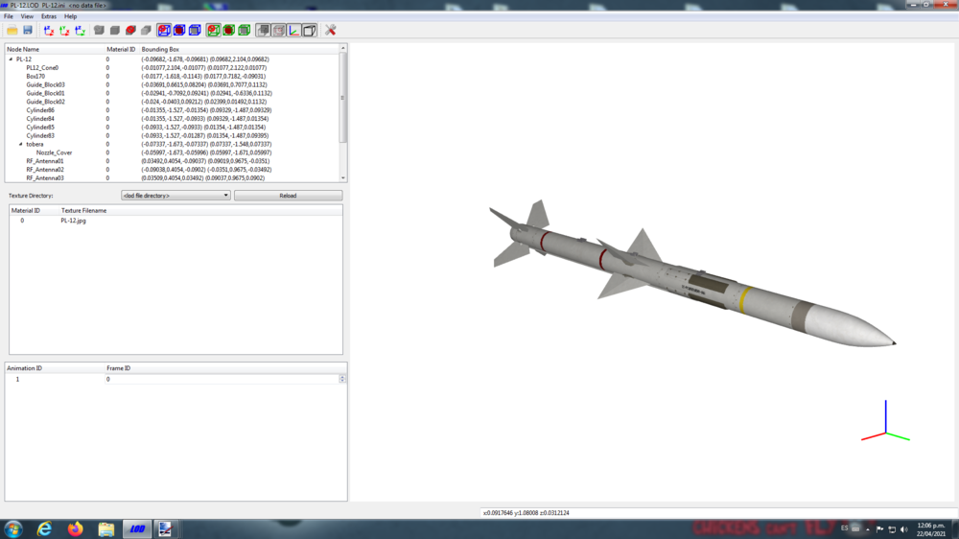Select the Guide_Block01 node
This screenshot has width=959, height=539.
pyautogui.click(x=45, y=94)
